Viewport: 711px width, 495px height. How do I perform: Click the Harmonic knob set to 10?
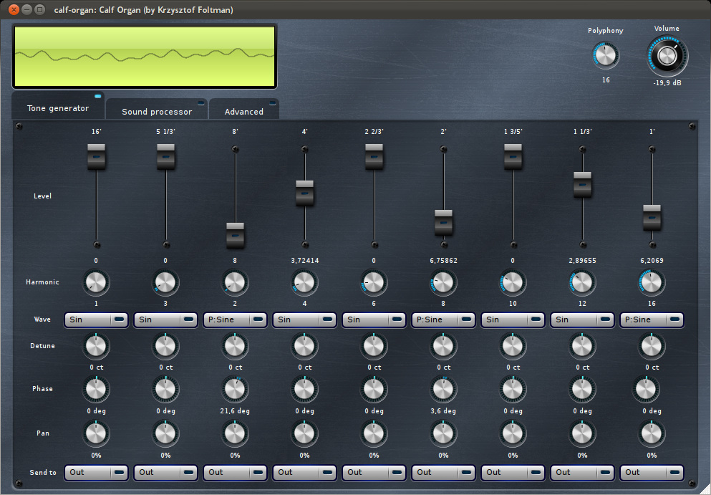click(x=513, y=282)
